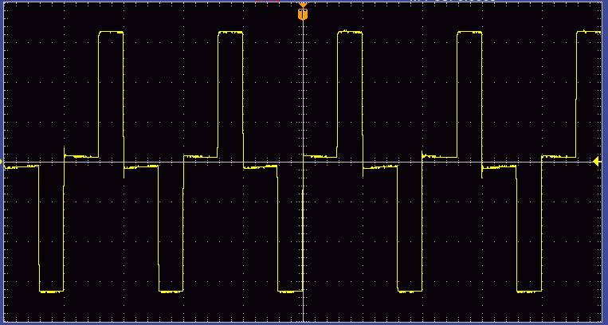The height and width of the screenshot is (325, 608).
Task: Click the bottom of the fourth negative pulse from left
Action: click(410, 292)
